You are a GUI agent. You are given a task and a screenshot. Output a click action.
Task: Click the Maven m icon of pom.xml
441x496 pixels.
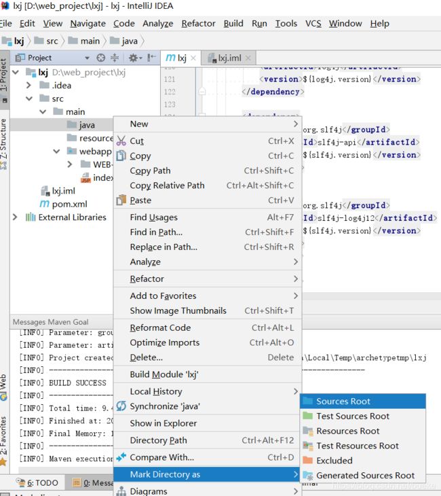click(44, 204)
